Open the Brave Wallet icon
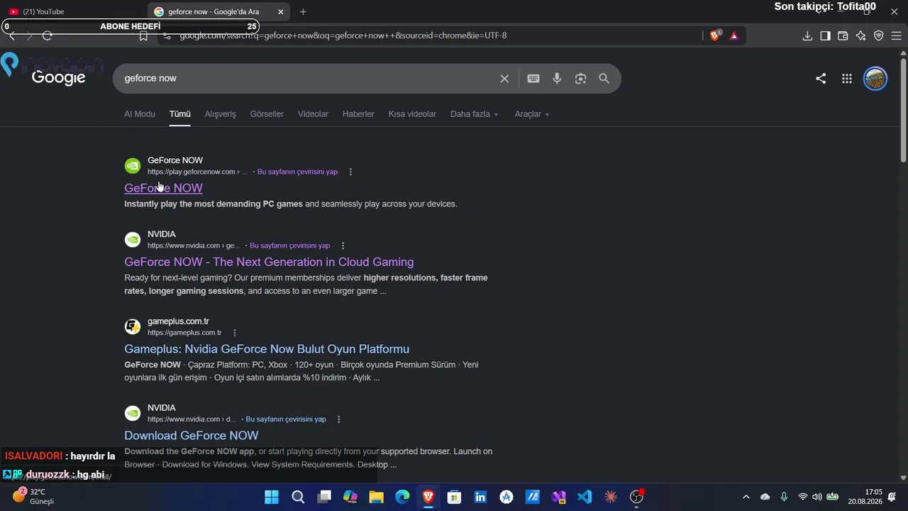 tap(843, 35)
